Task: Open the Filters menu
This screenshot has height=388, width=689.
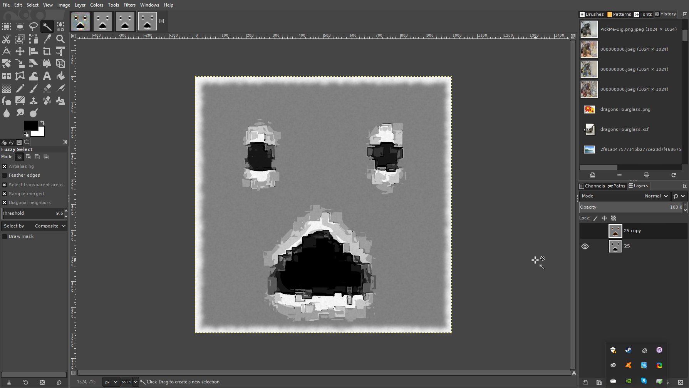Action: (x=129, y=5)
